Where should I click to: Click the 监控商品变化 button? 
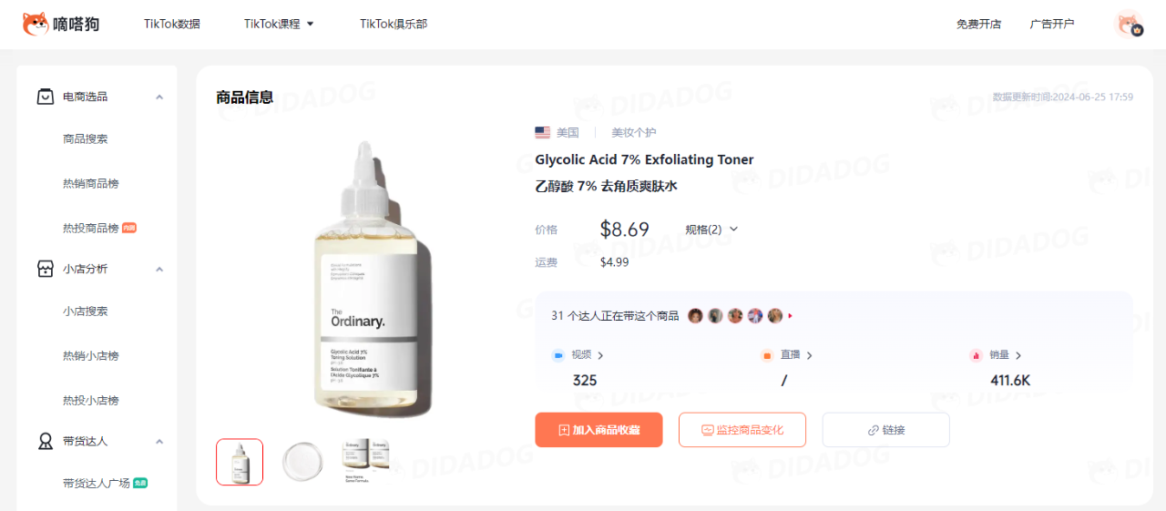tap(742, 430)
